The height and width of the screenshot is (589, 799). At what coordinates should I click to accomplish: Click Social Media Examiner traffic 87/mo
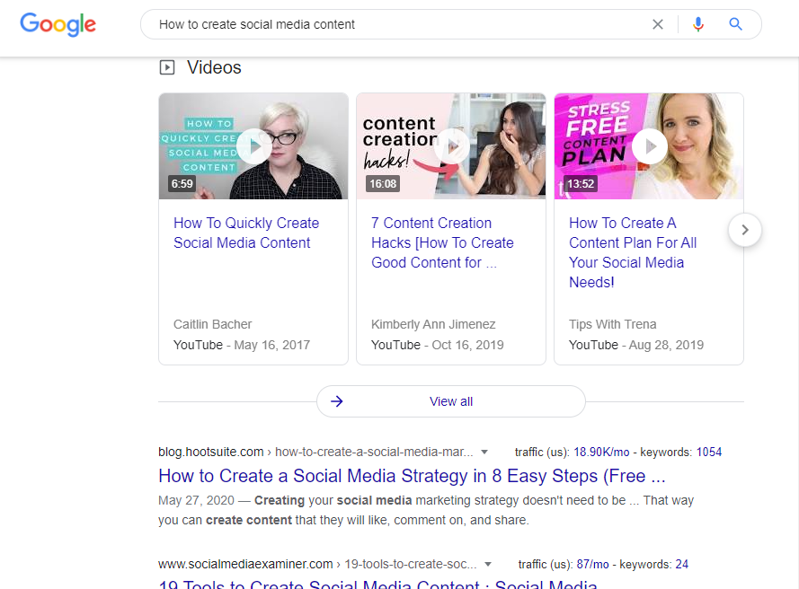click(592, 565)
